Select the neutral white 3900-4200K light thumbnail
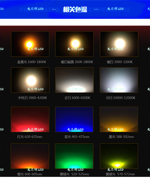This screenshot has width=150, height=182. [30, 80]
